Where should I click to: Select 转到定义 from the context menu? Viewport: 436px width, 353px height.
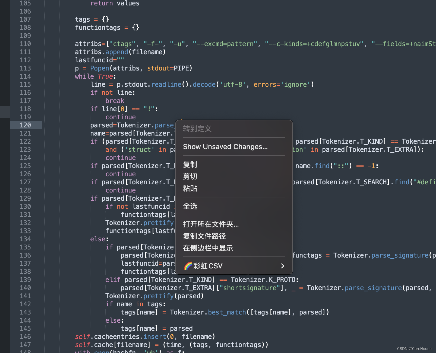(197, 129)
